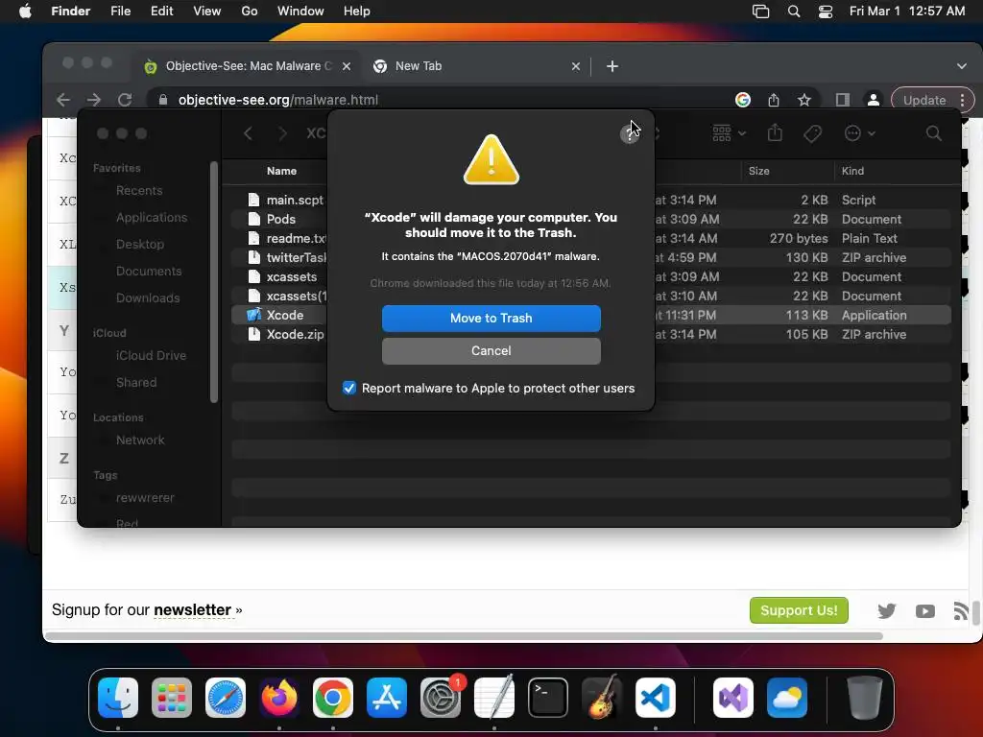Select main.scpt file
Viewport: 983px width, 737px height.
click(x=295, y=200)
